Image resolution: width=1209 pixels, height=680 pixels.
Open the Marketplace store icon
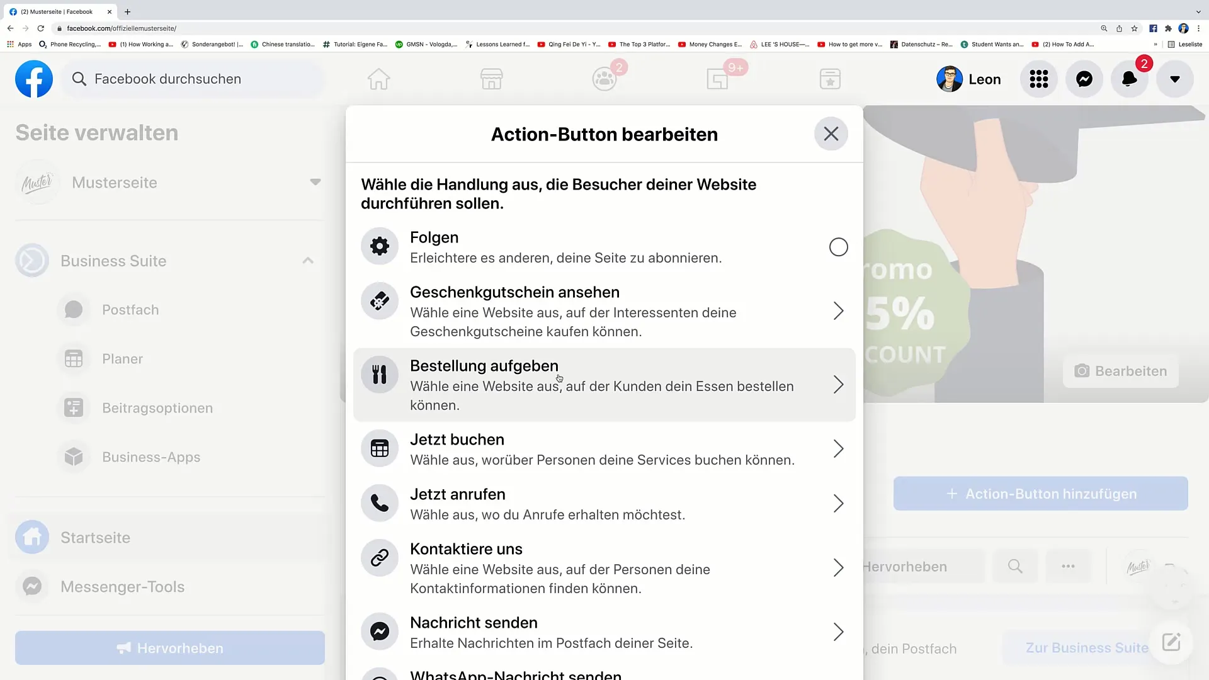[x=491, y=79]
